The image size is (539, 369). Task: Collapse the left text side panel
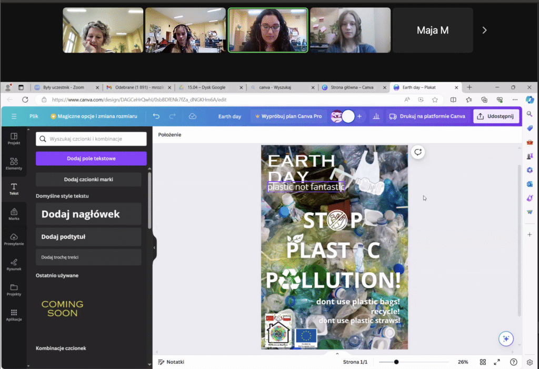(154, 247)
